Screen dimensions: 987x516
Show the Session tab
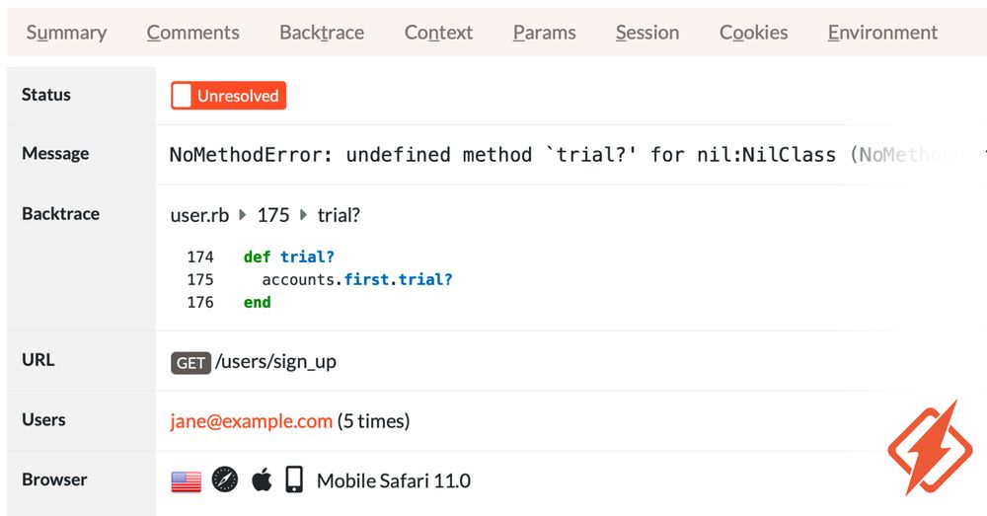coord(646,33)
